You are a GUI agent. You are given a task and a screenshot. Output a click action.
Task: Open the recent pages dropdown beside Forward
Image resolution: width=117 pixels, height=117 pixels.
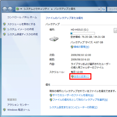pyautogui.click(x=14, y=9)
